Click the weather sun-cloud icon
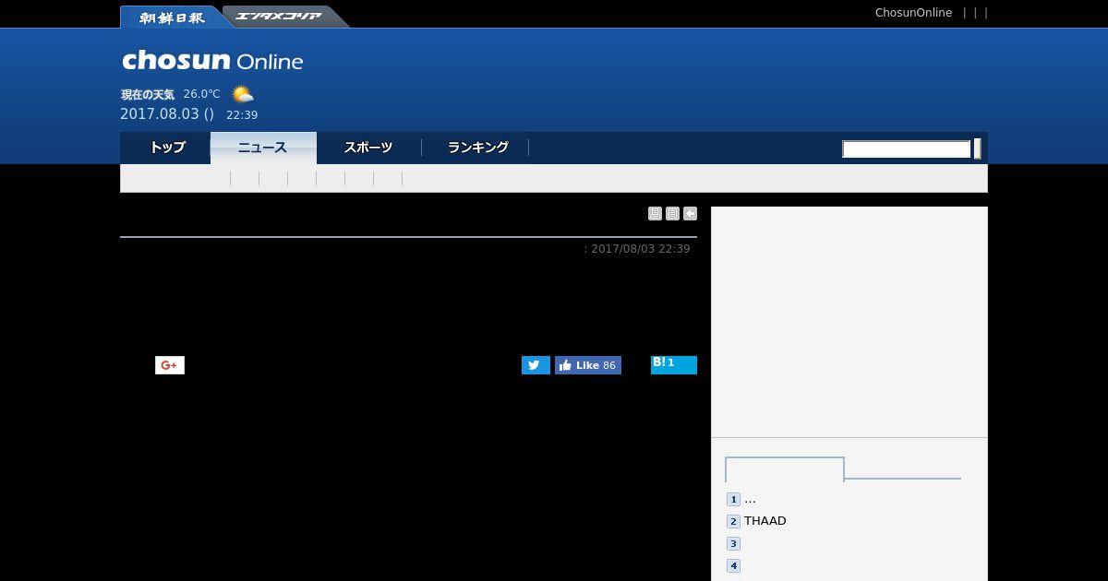 [x=242, y=94]
